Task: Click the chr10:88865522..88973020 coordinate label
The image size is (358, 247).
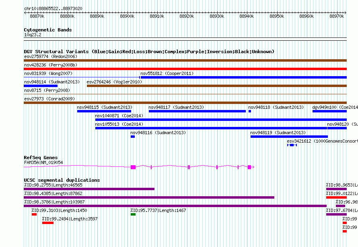Action: (x=53, y=8)
